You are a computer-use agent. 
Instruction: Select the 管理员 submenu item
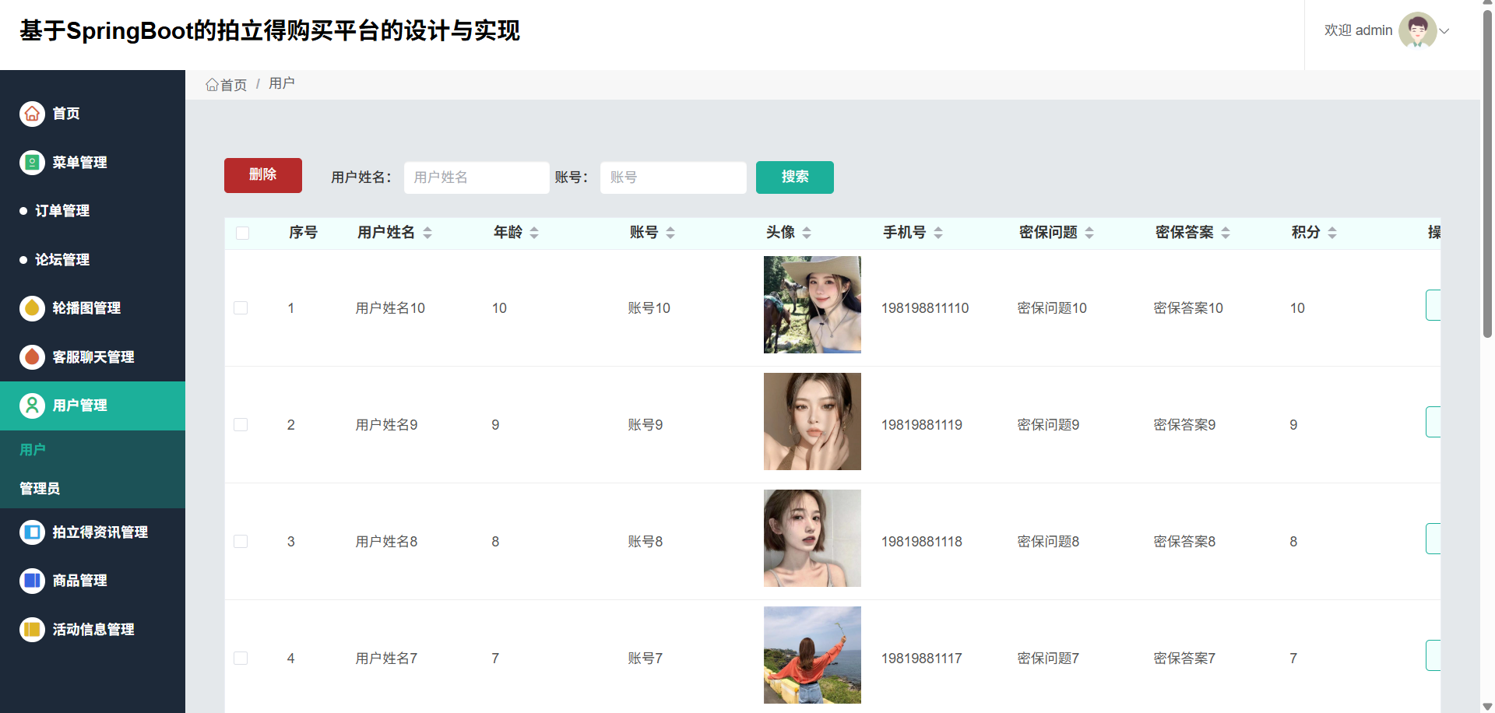pyautogui.click(x=93, y=489)
